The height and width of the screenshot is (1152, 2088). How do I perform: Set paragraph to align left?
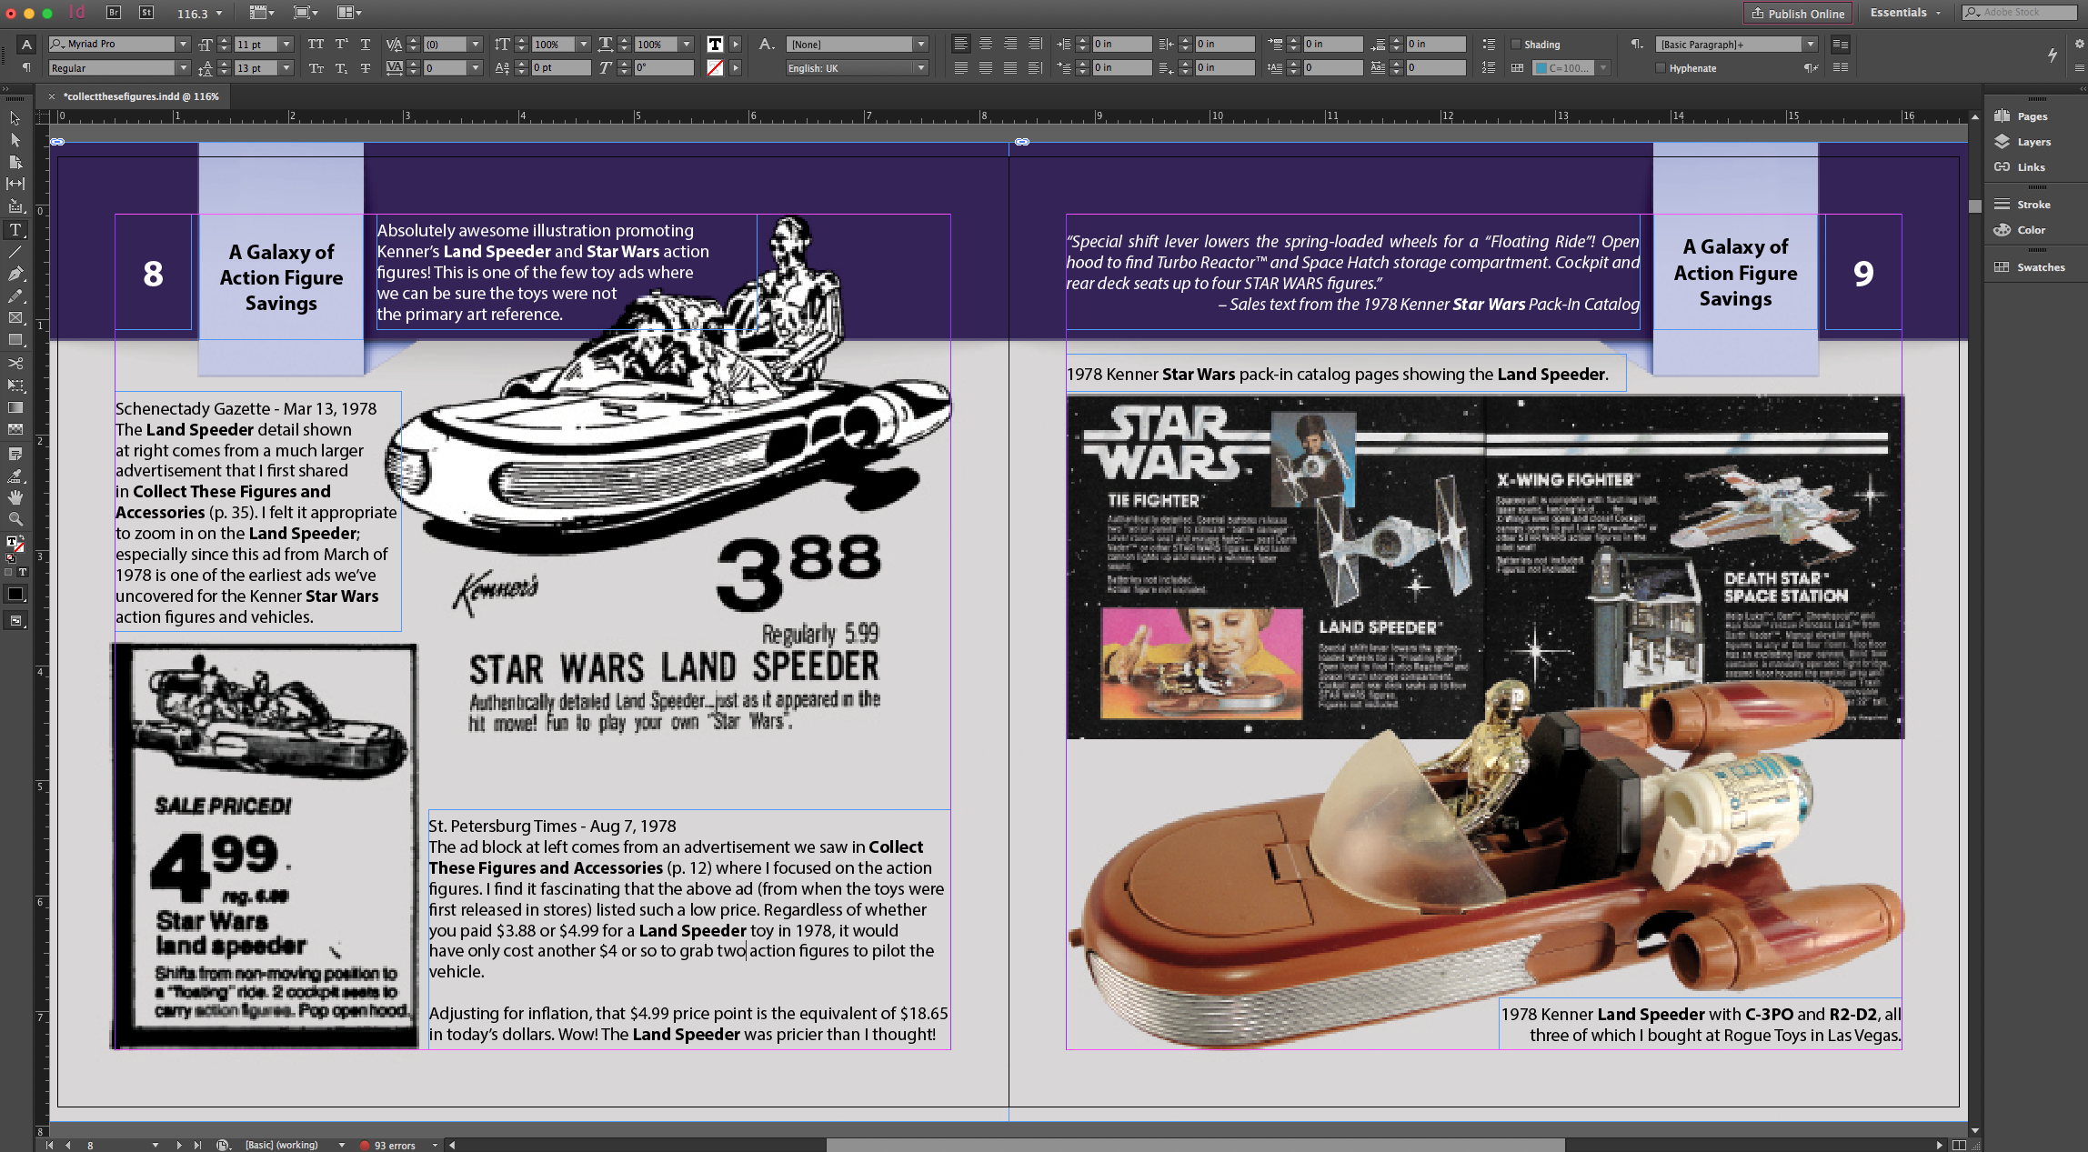961,44
